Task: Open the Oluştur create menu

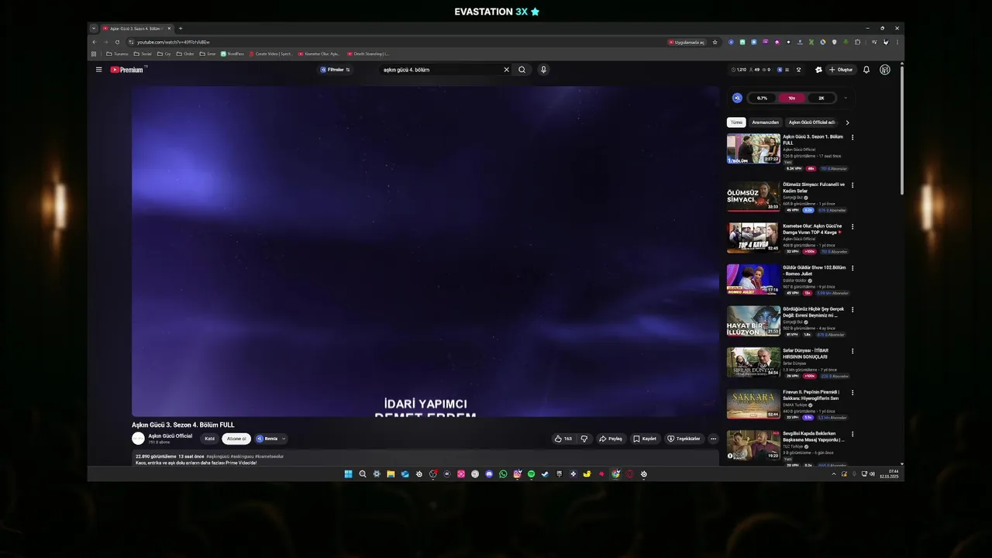Action: point(840,70)
